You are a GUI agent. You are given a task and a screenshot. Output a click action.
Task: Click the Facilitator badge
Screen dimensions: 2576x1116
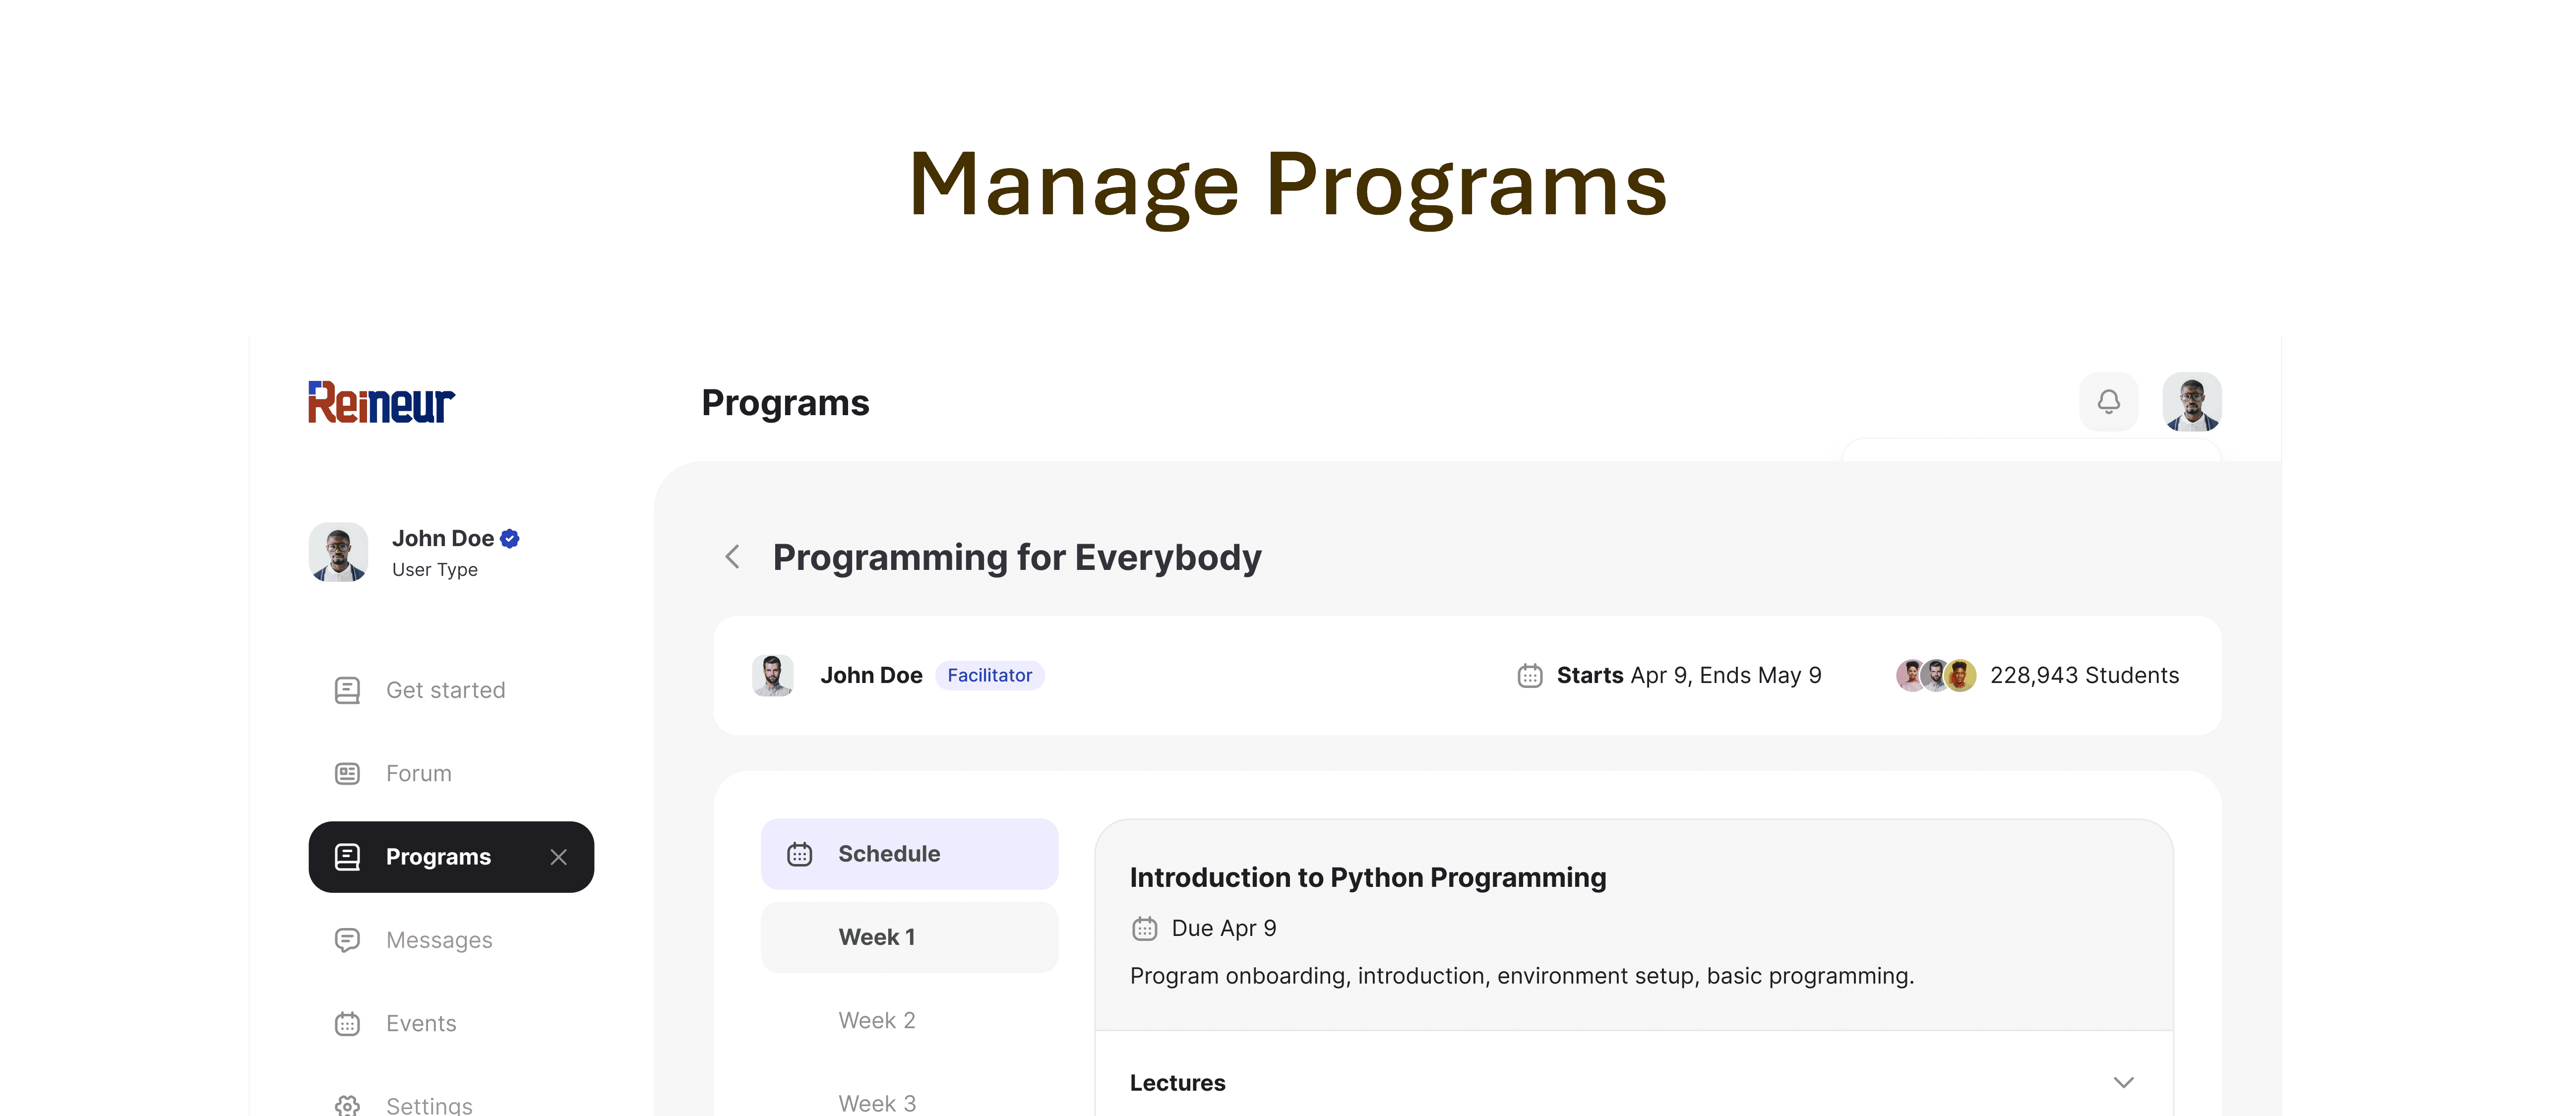click(989, 676)
